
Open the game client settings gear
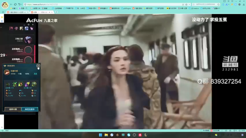click(29, 25)
